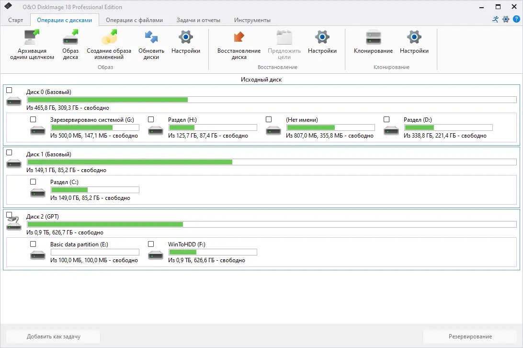Screen dimensions: 523x348
Task: Click the Диск 0 usage bar
Action: (x=272, y=100)
